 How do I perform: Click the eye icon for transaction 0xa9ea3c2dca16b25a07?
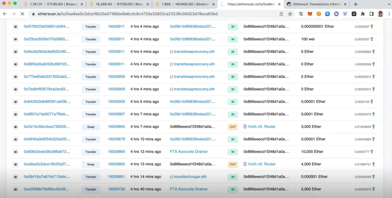click(x=15, y=164)
